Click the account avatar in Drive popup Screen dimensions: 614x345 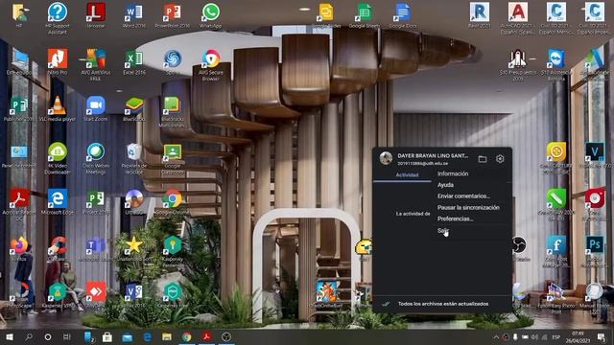386,158
